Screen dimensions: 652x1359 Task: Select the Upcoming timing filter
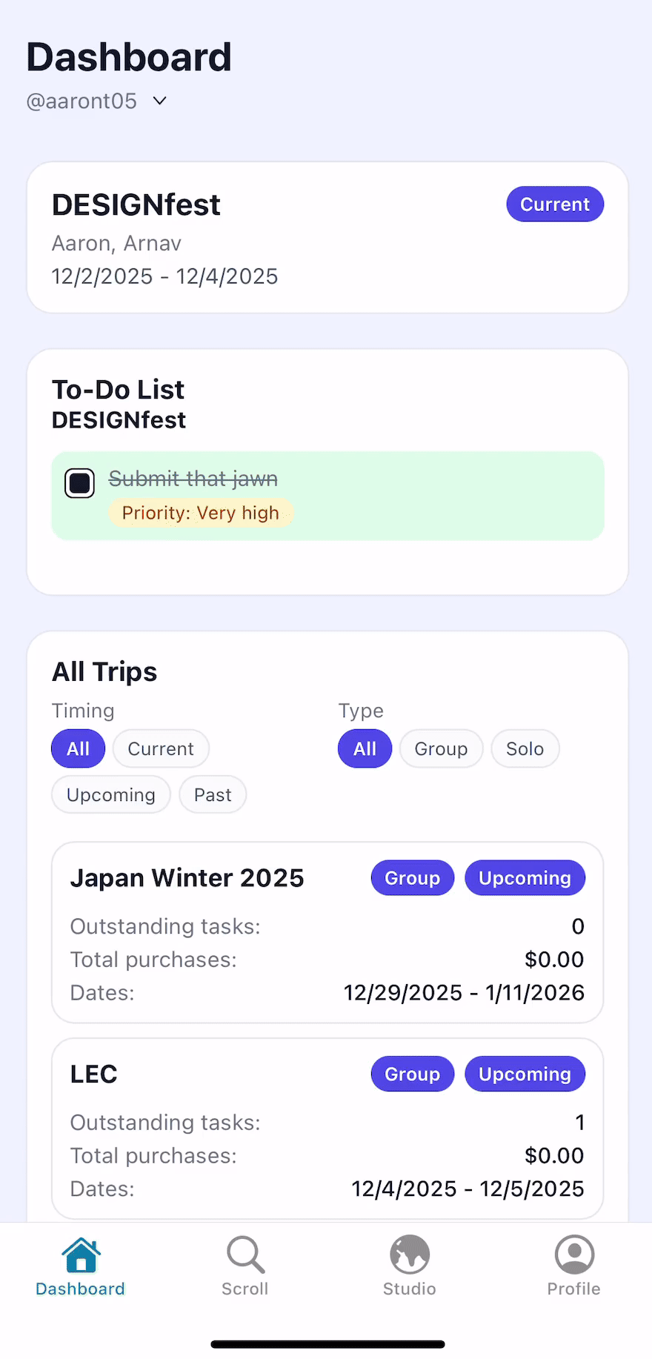(x=111, y=795)
